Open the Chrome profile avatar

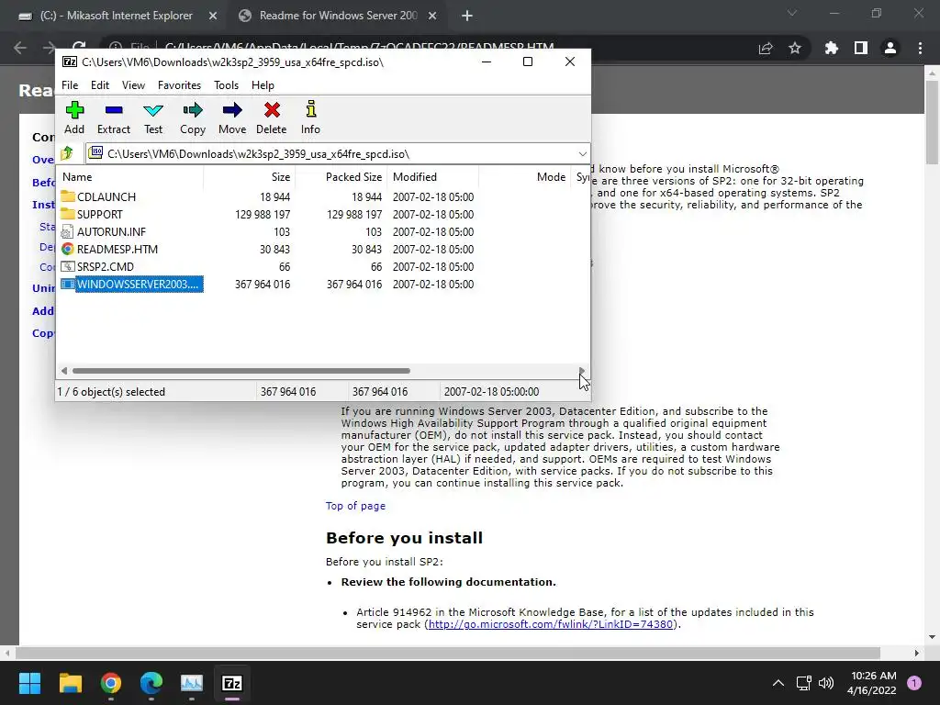pos(890,48)
